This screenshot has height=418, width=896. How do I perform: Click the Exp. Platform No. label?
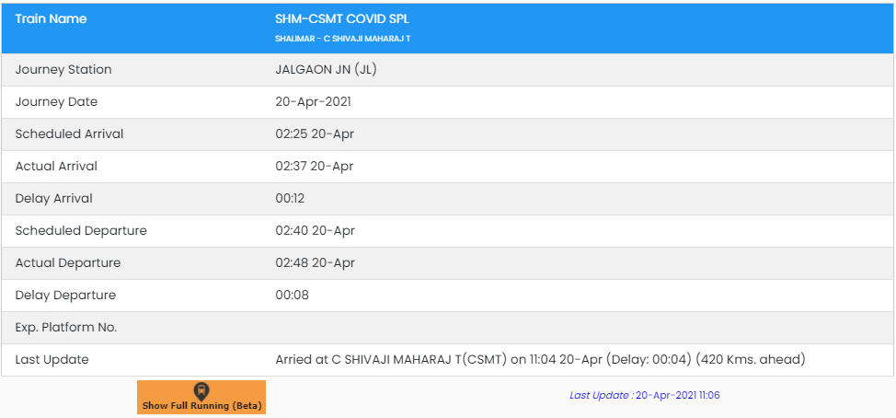click(66, 327)
